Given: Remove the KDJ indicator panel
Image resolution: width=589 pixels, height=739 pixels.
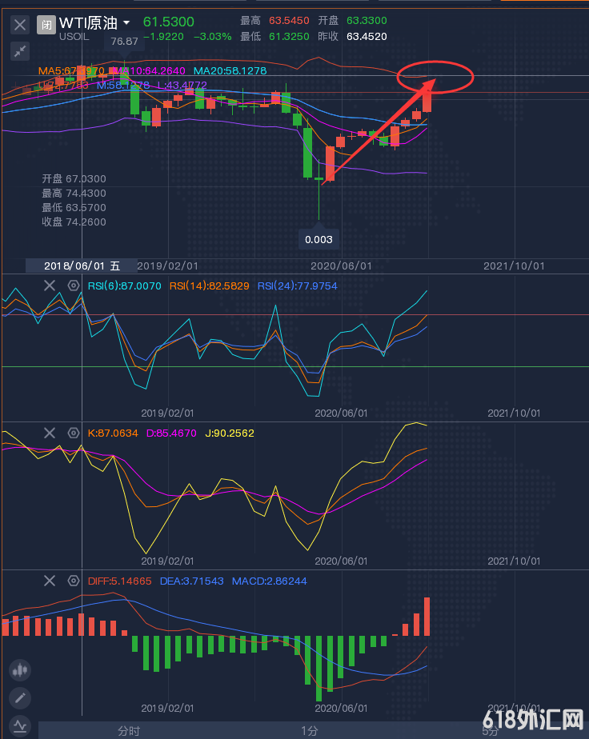Looking at the screenshot, I should tap(50, 433).
